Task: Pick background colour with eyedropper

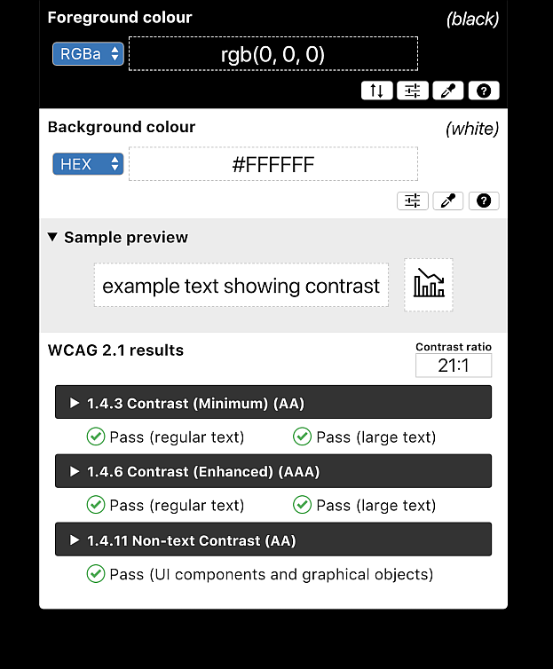Action: (x=448, y=201)
